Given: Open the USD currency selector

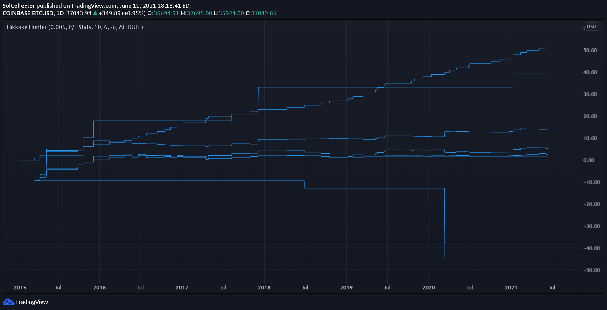Looking at the screenshot, I should 591,27.
